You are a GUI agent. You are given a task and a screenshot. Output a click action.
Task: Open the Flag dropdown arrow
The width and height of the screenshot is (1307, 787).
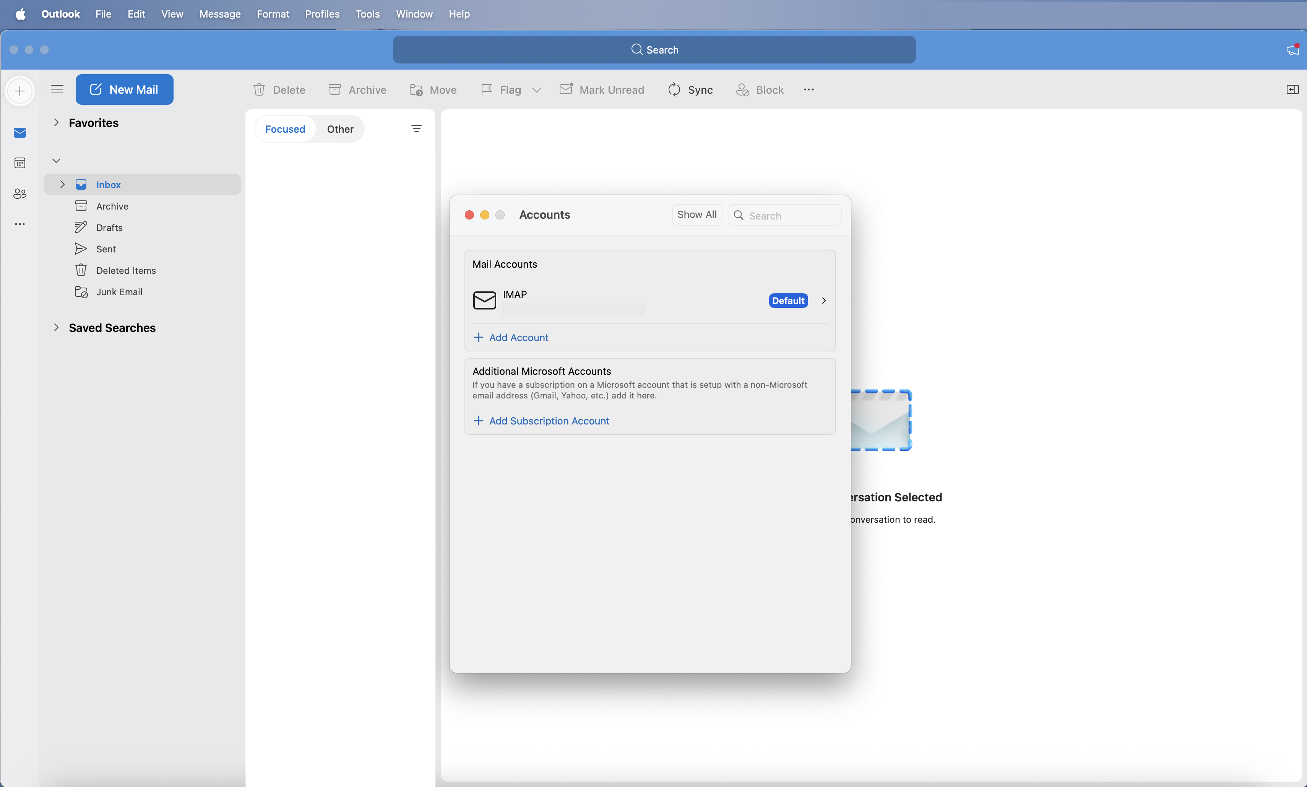point(536,89)
